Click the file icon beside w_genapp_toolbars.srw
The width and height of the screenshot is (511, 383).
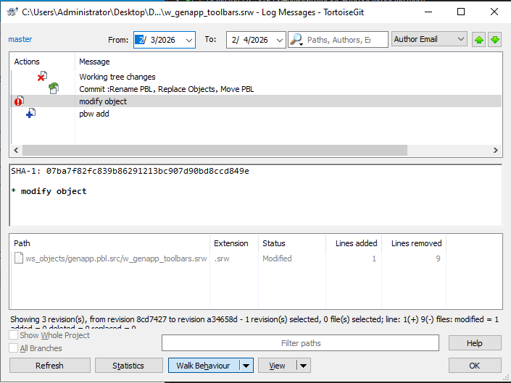point(19,258)
